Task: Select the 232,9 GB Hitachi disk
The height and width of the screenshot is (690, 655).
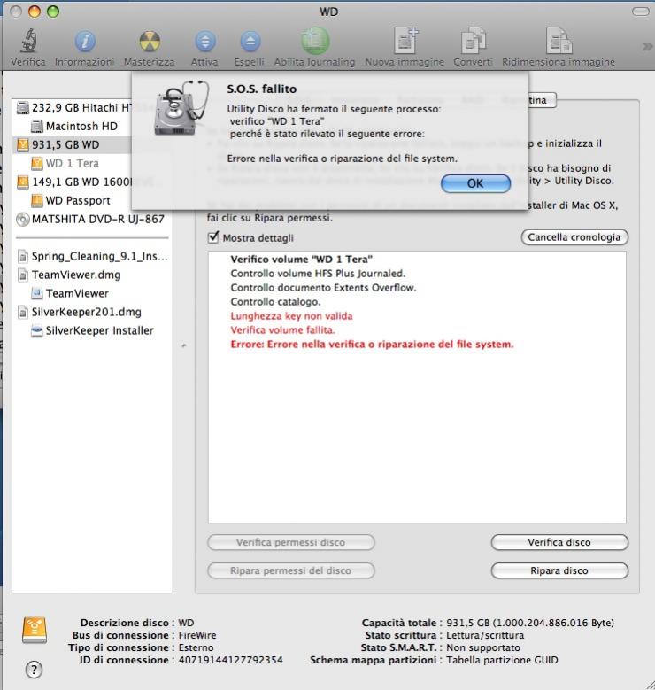Action: tap(73, 107)
